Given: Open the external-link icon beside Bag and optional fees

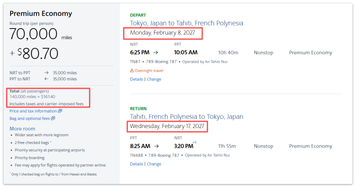Looking at the screenshot, I should [x=53, y=118].
